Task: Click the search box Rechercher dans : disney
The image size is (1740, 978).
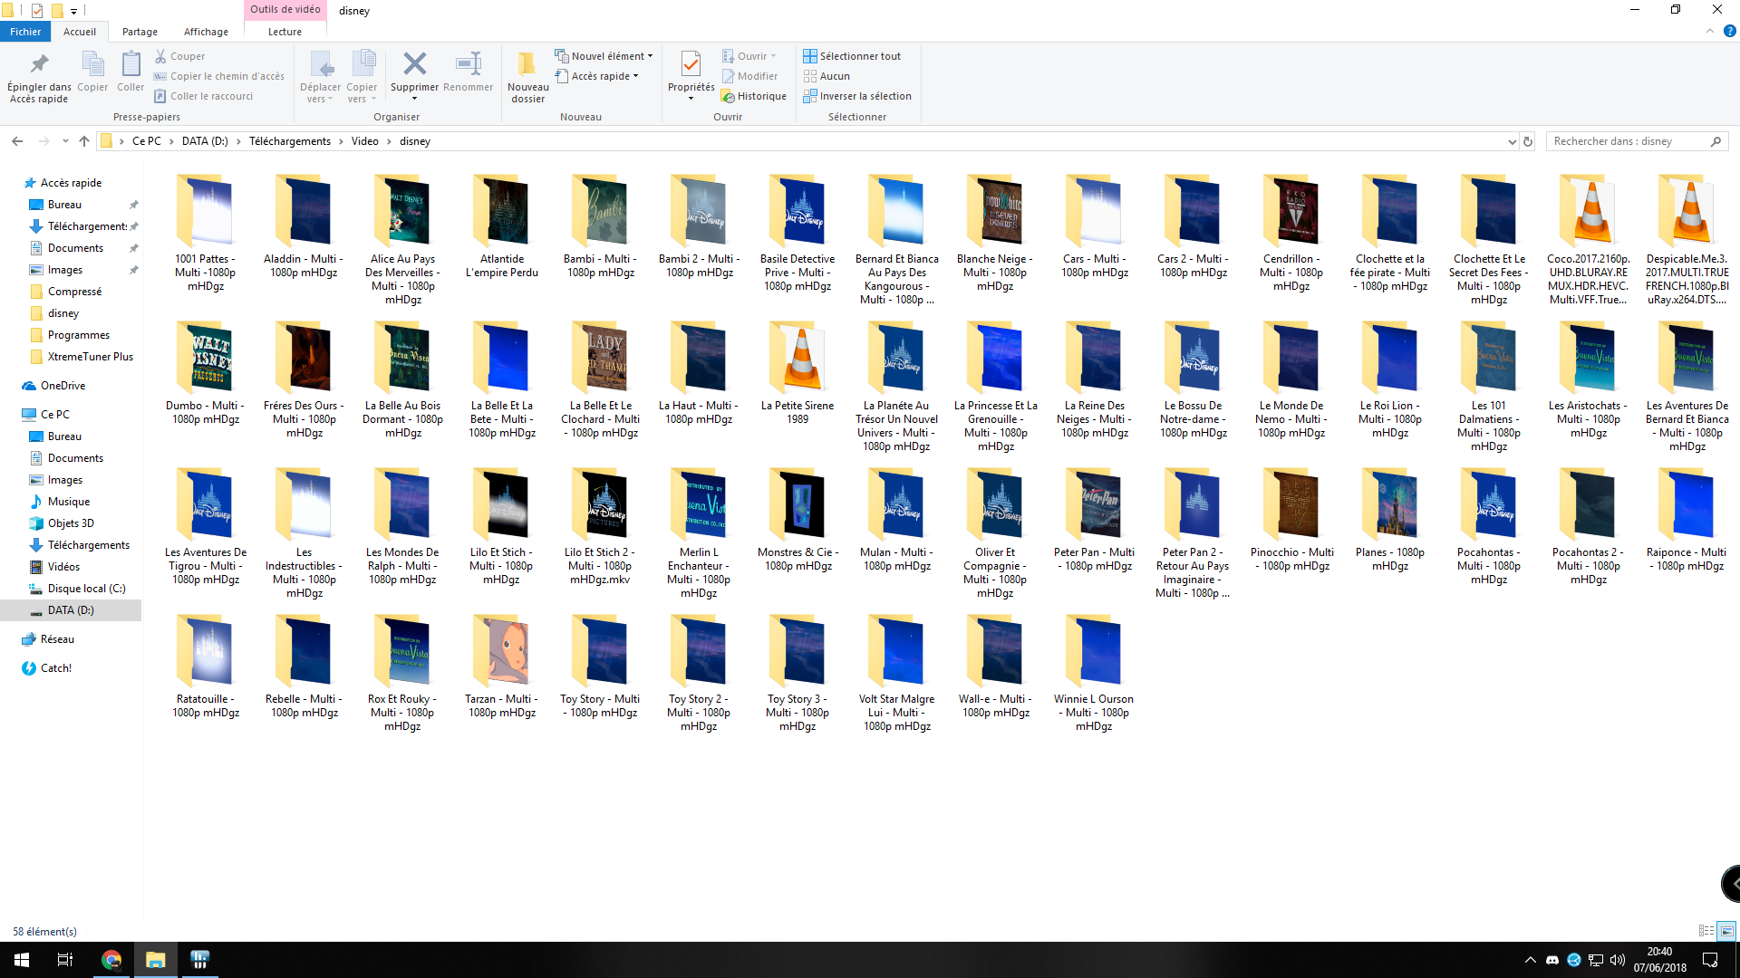Action: pyautogui.click(x=1637, y=141)
